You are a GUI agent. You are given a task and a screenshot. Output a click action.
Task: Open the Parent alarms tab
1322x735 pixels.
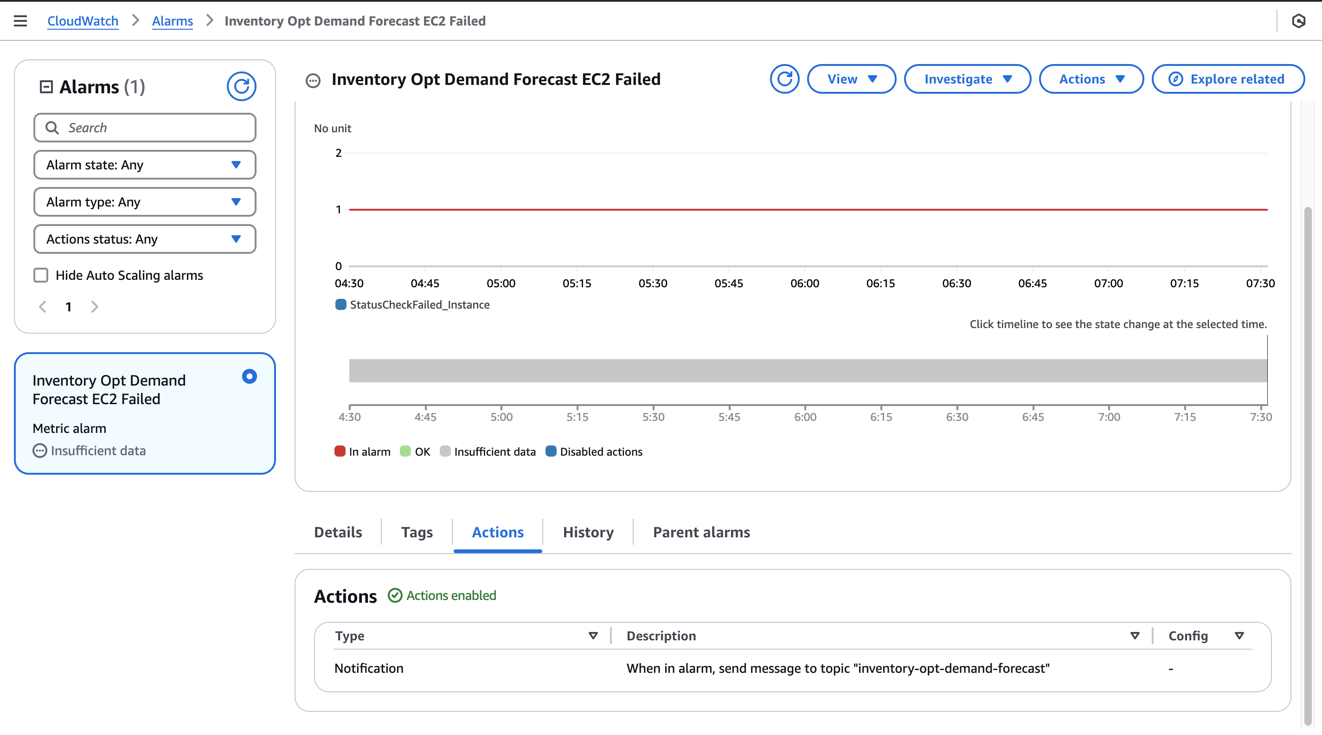(x=701, y=532)
